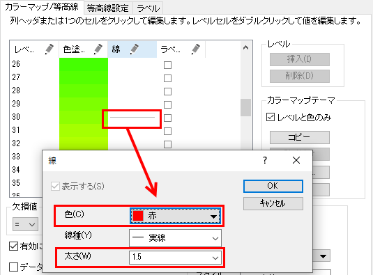Click the コピー button
This screenshot has width=373, height=275.
300,137
